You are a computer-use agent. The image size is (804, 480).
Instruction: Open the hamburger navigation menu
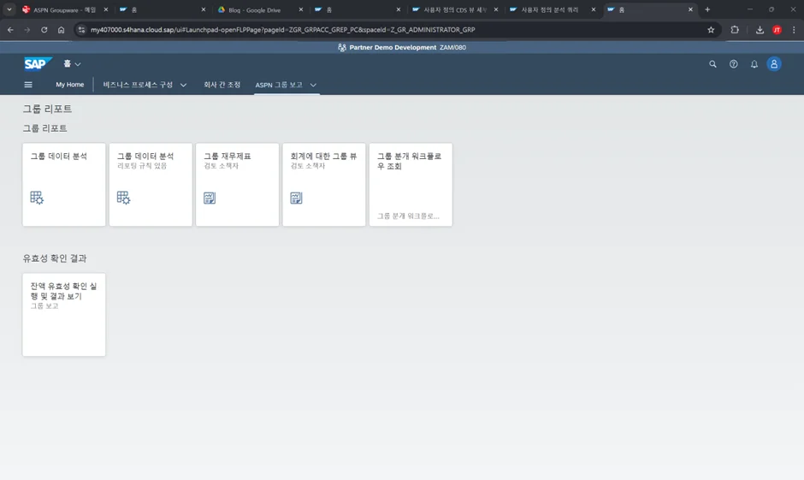tap(28, 85)
